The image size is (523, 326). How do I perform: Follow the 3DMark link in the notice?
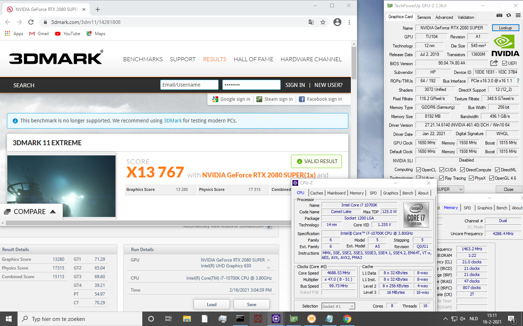[173, 121]
